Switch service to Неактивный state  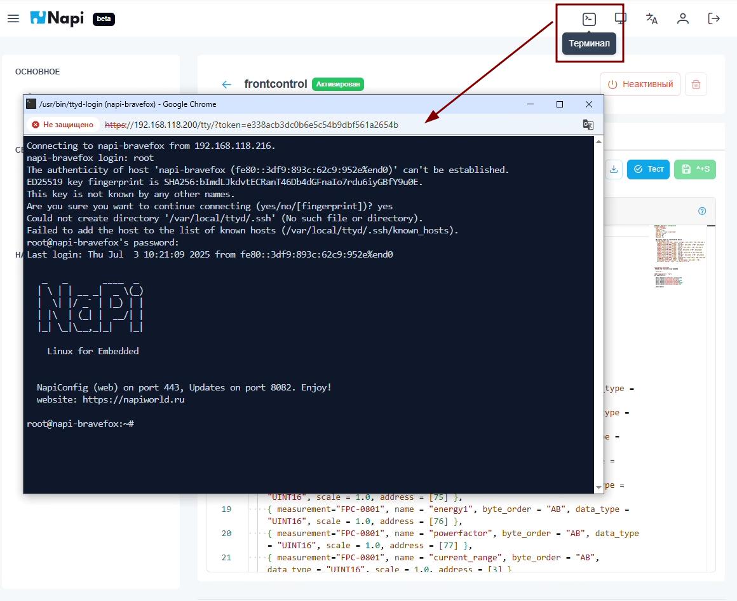pyautogui.click(x=640, y=84)
